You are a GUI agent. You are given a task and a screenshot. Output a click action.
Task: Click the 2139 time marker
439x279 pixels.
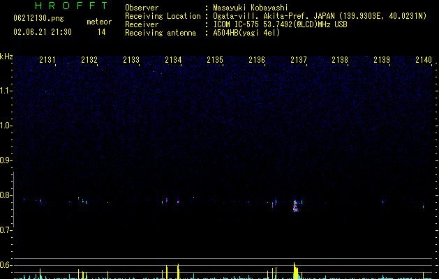pyautogui.click(x=382, y=59)
